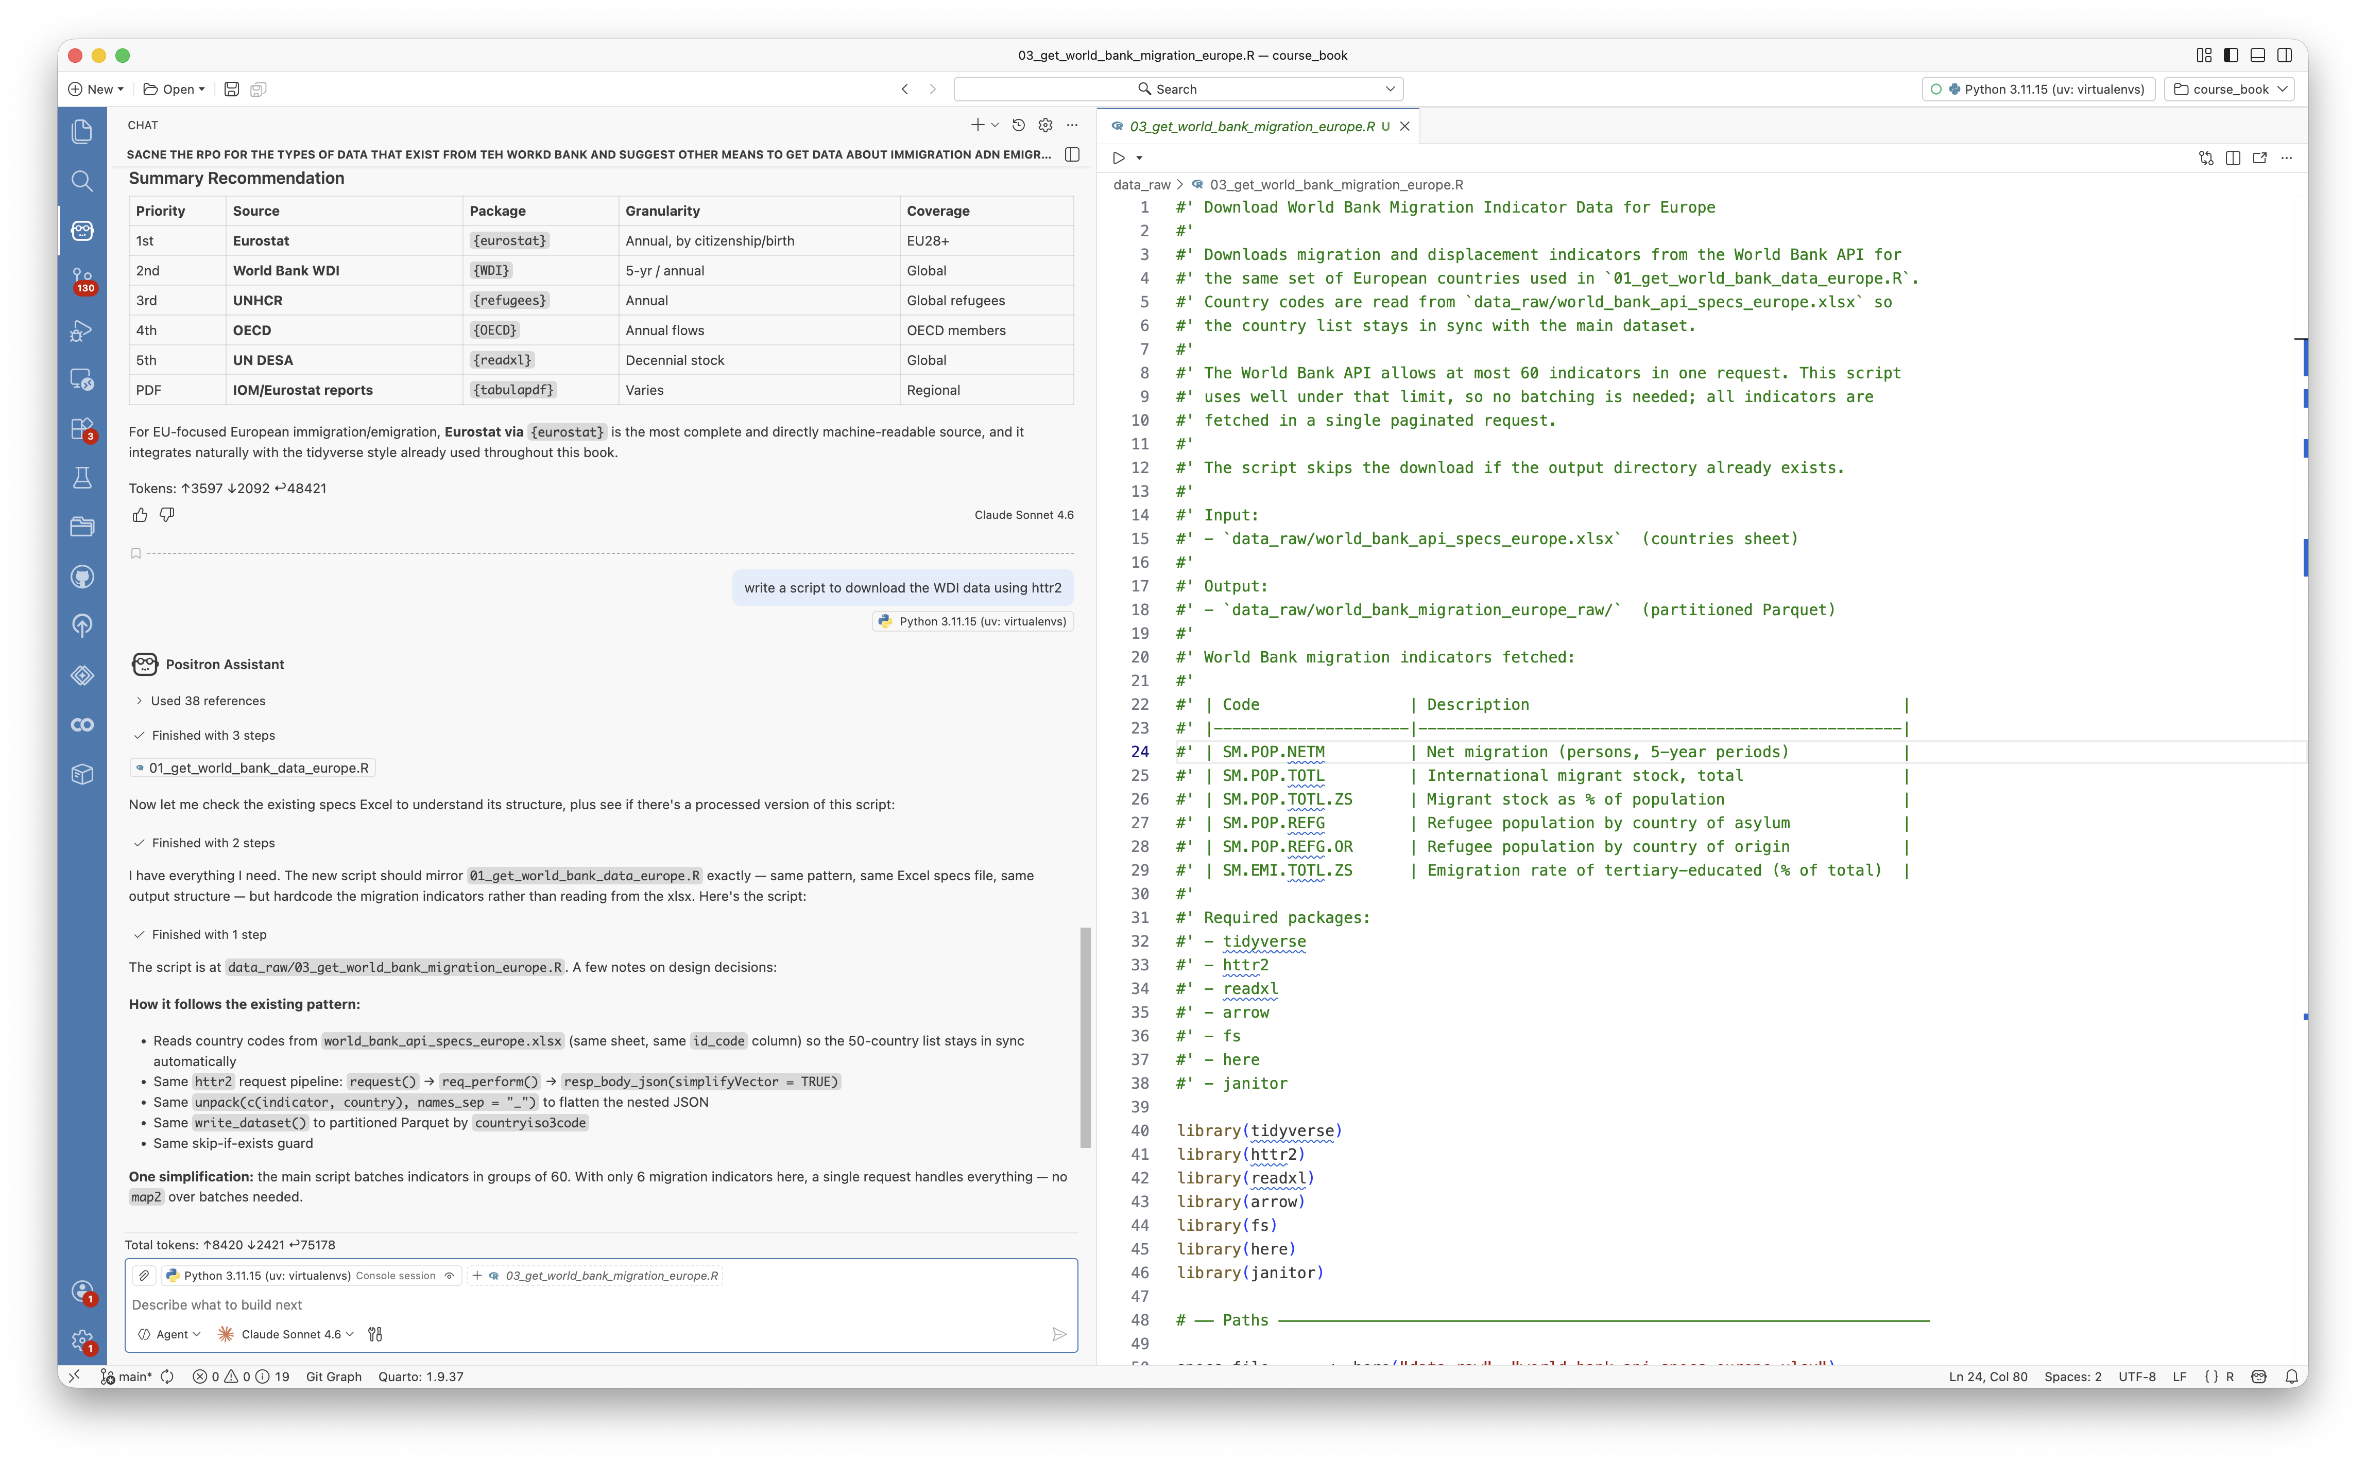Click the Quarto: 1.9.37 status item
The image size is (2366, 1464).
pyautogui.click(x=420, y=1377)
